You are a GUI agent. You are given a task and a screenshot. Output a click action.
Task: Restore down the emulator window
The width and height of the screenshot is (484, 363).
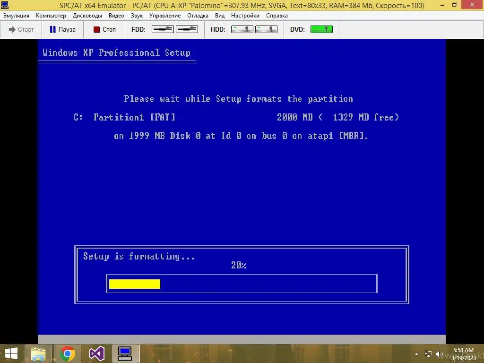click(455, 5)
